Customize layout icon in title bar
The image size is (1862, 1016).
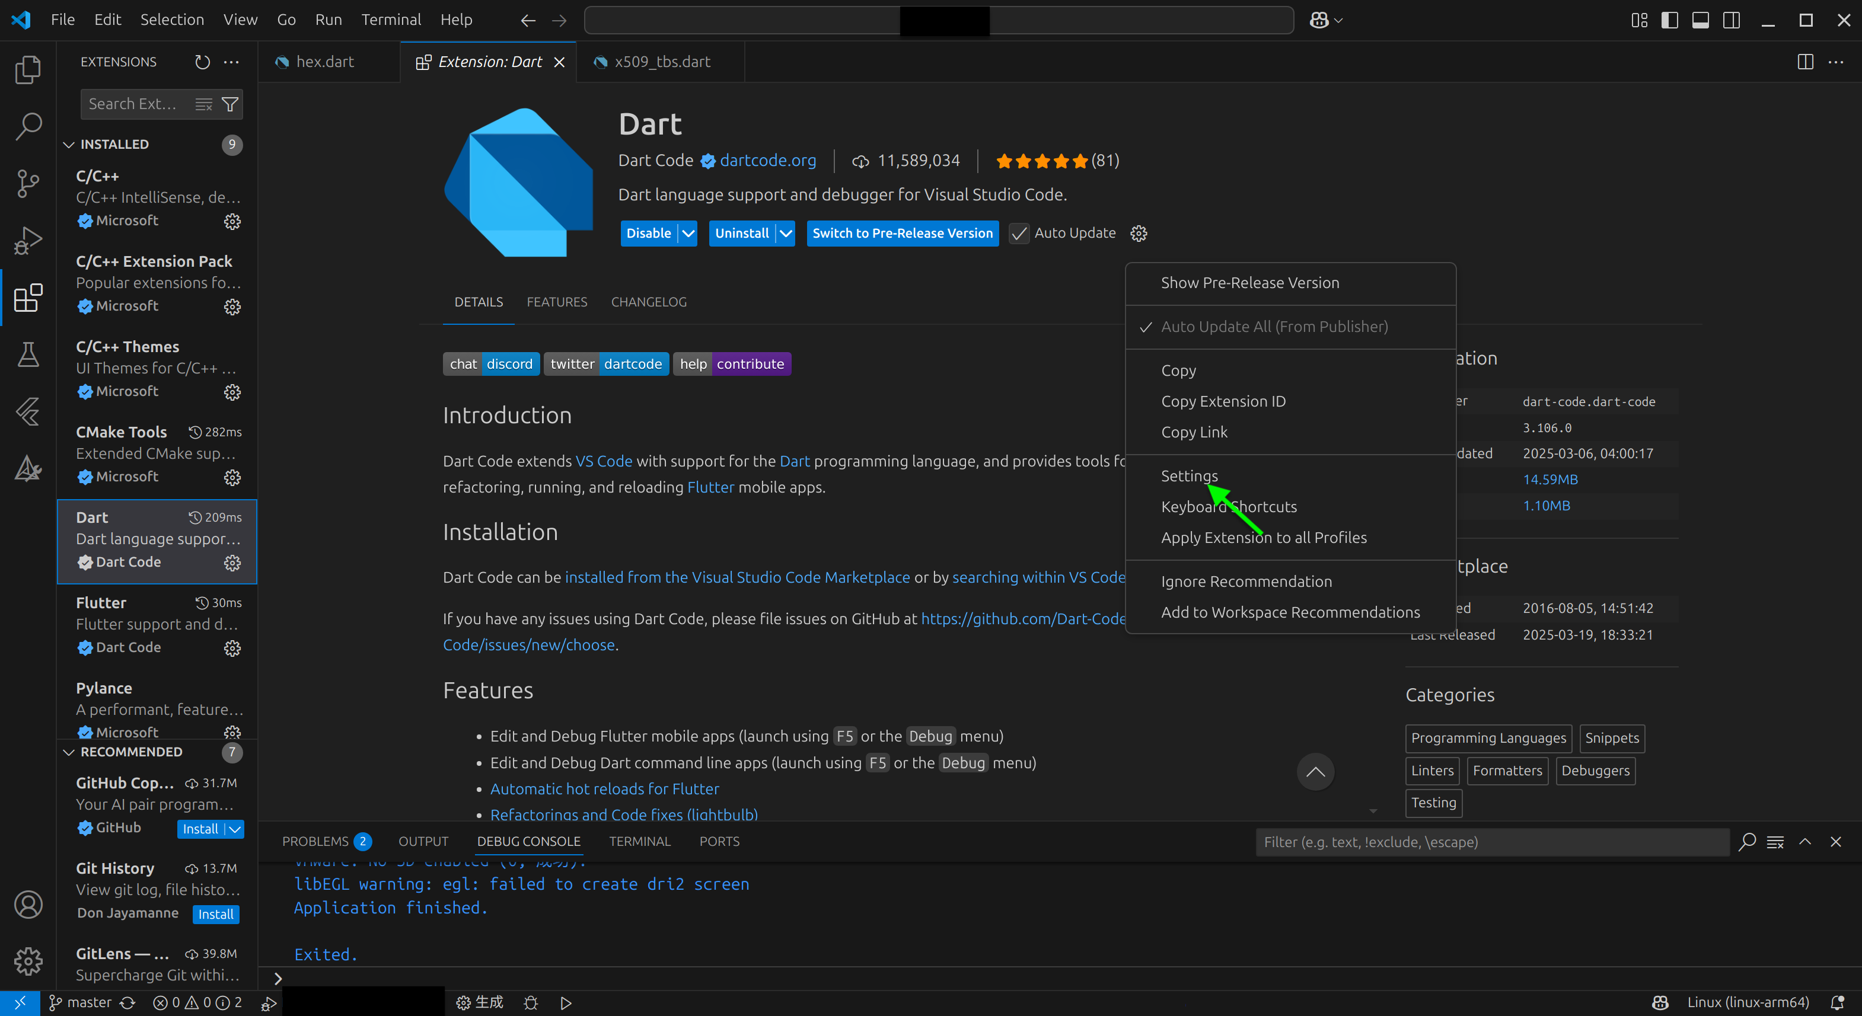click(x=1640, y=20)
